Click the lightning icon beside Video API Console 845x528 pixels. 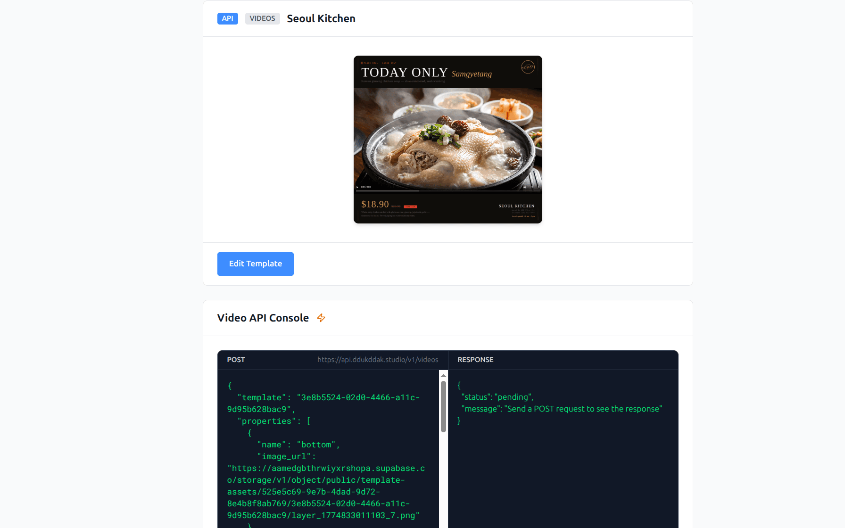point(321,318)
